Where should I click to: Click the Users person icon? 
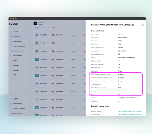[11, 60]
